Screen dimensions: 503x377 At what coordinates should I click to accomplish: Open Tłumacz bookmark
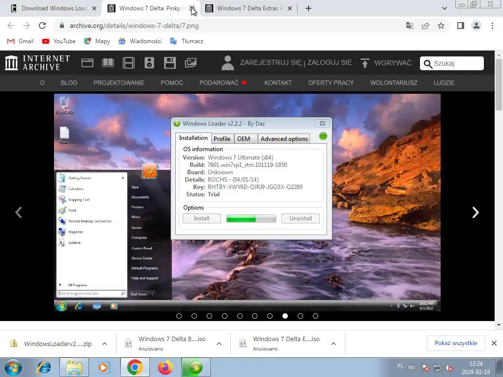click(x=186, y=41)
